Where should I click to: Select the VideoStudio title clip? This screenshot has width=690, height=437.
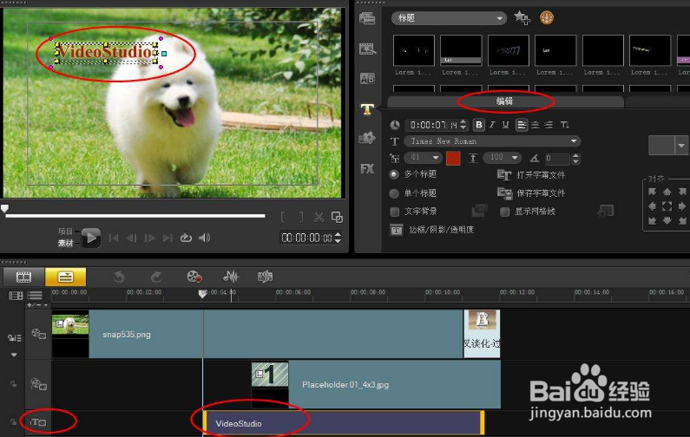(344, 423)
